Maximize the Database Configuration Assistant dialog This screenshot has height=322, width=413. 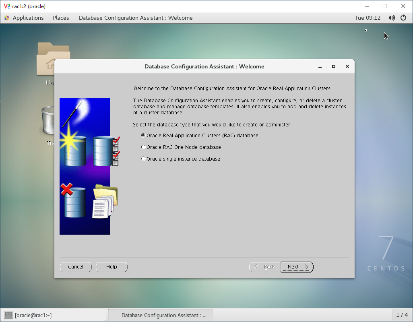pos(334,66)
